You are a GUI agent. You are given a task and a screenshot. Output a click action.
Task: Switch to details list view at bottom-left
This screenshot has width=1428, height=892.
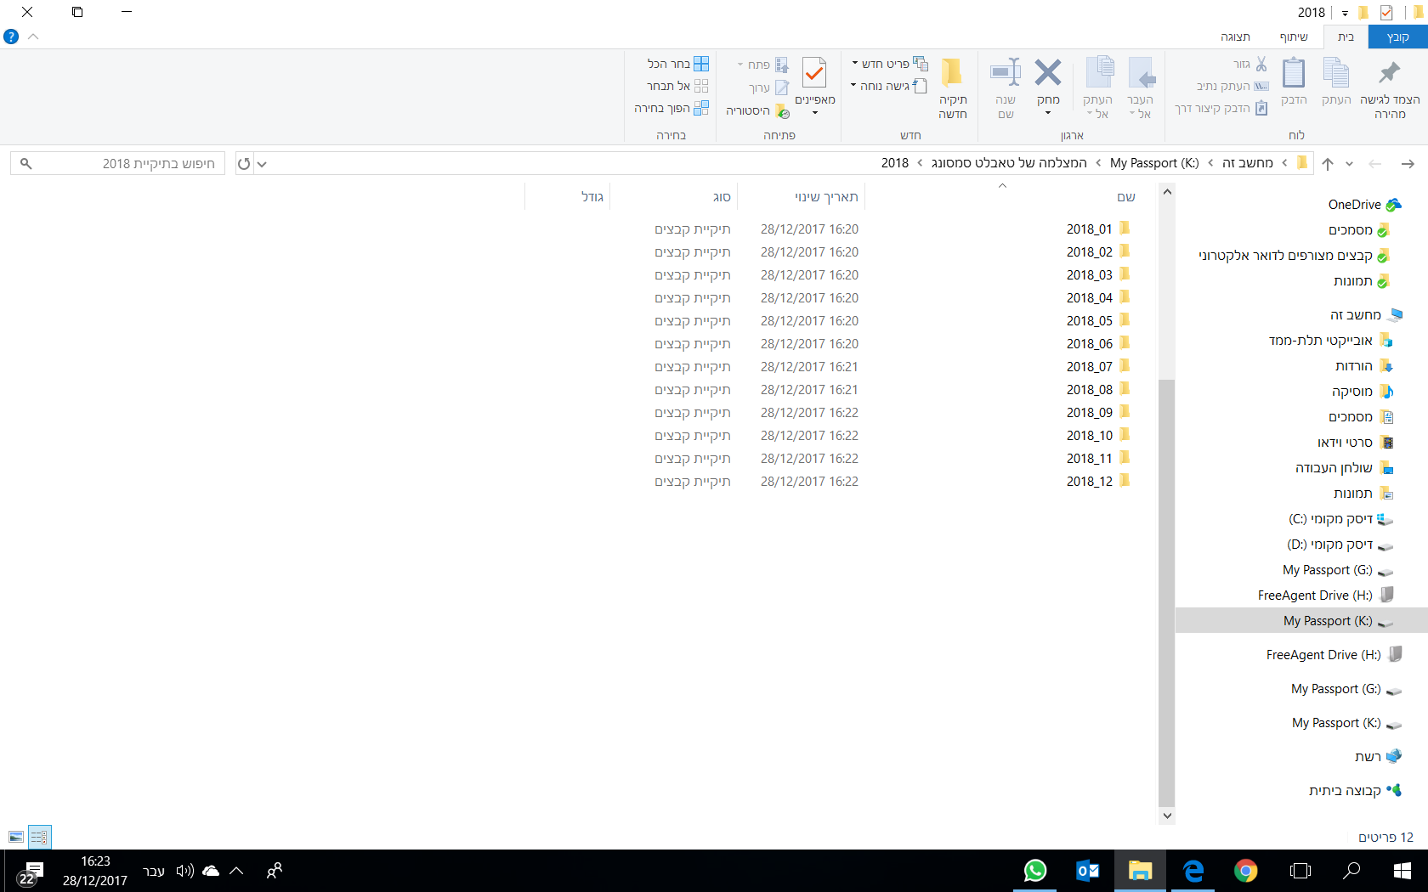[x=40, y=837]
